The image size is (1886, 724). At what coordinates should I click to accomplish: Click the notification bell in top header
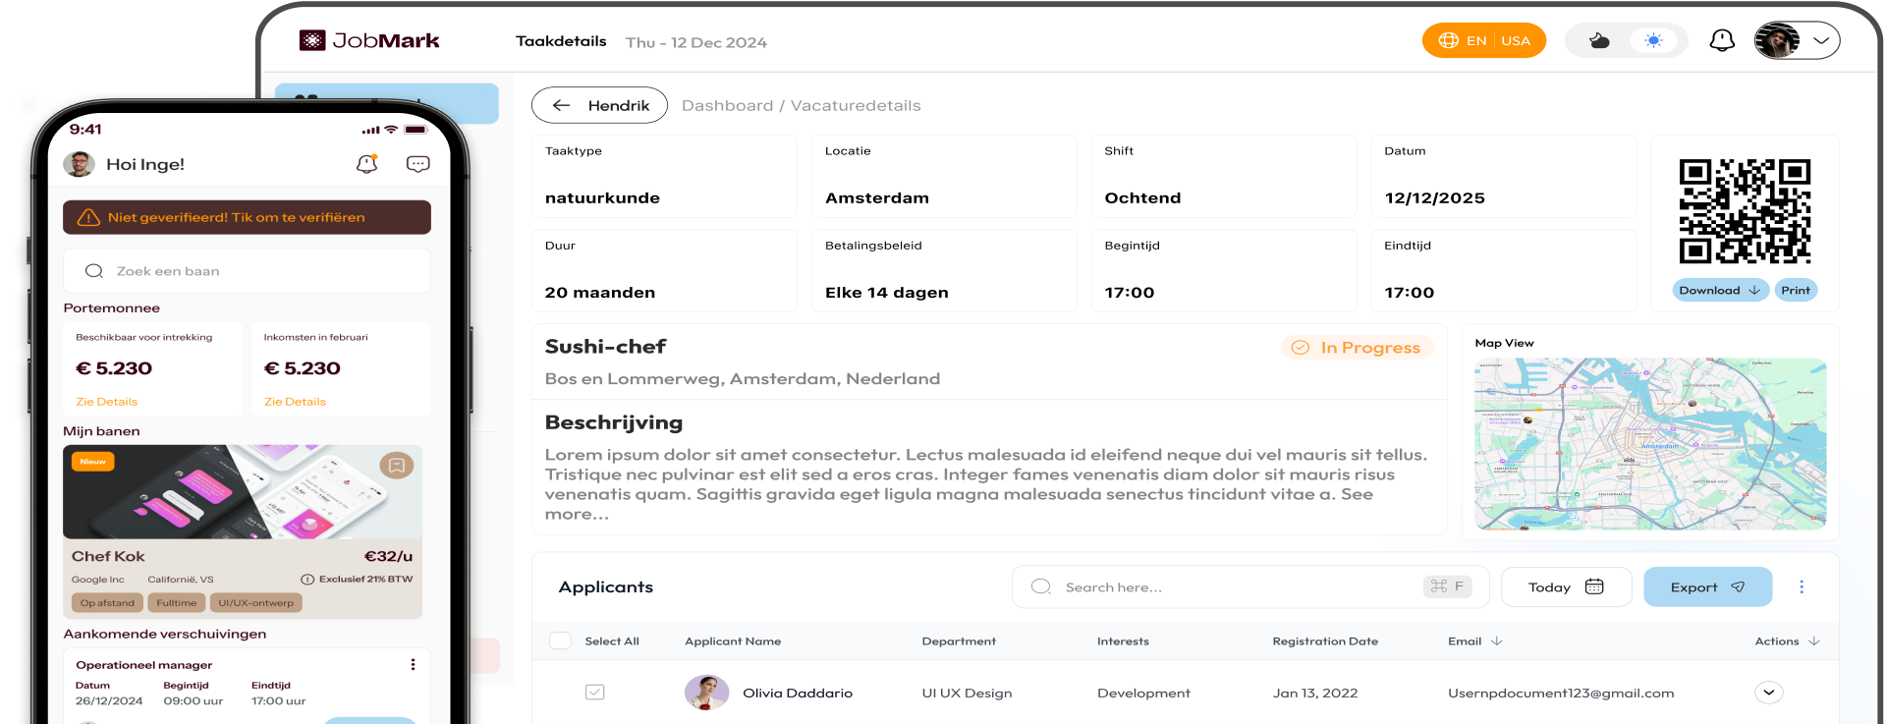pos(1722,40)
